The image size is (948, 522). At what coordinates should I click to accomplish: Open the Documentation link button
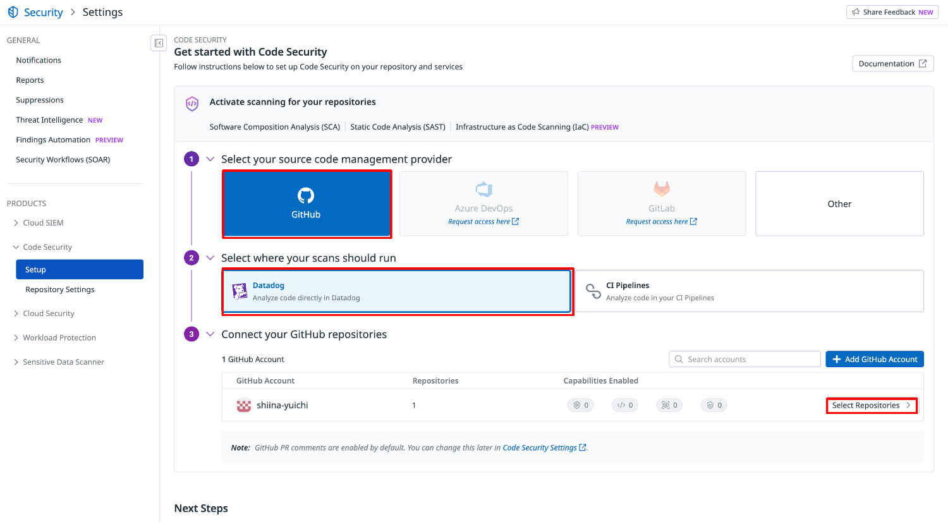(892, 63)
